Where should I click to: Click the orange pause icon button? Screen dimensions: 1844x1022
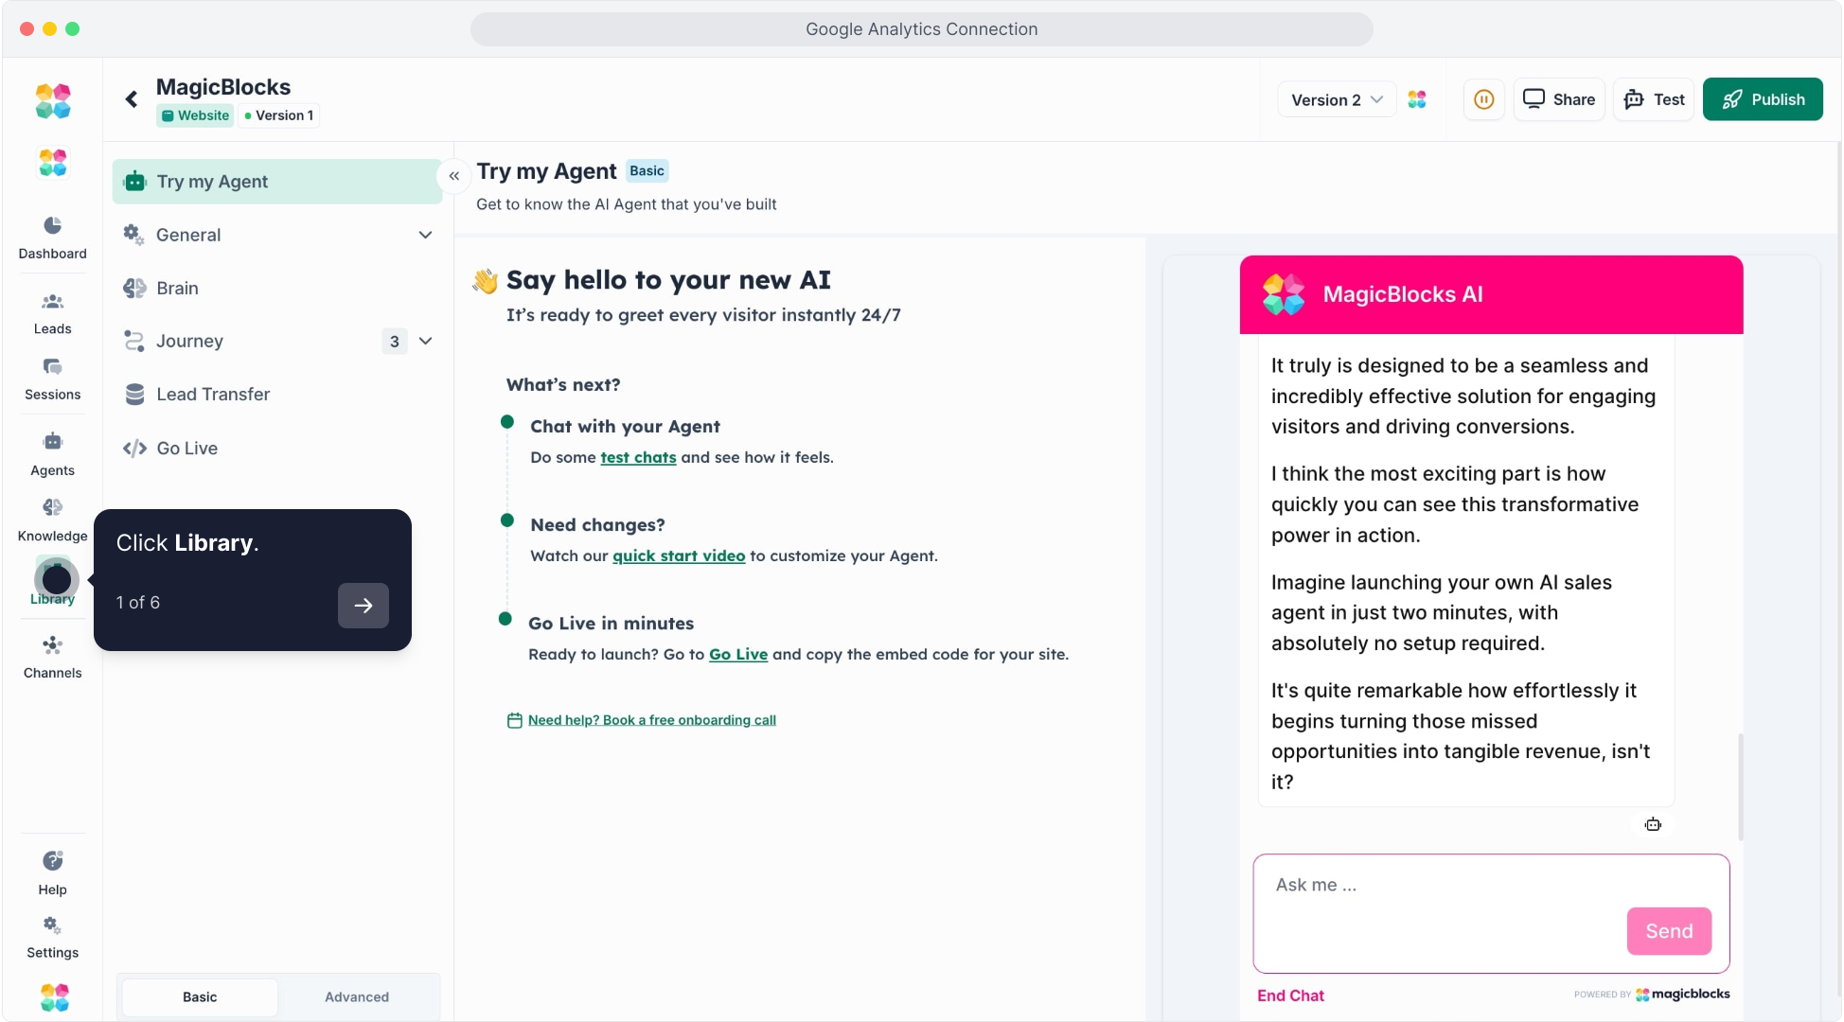tap(1483, 99)
